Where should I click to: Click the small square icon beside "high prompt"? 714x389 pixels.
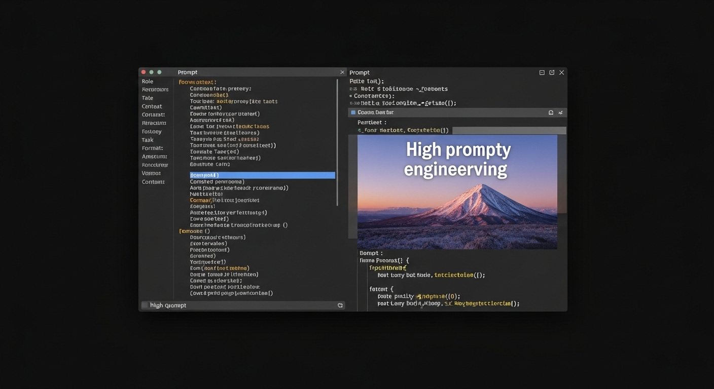pyautogui.click(x=145, y=305)
